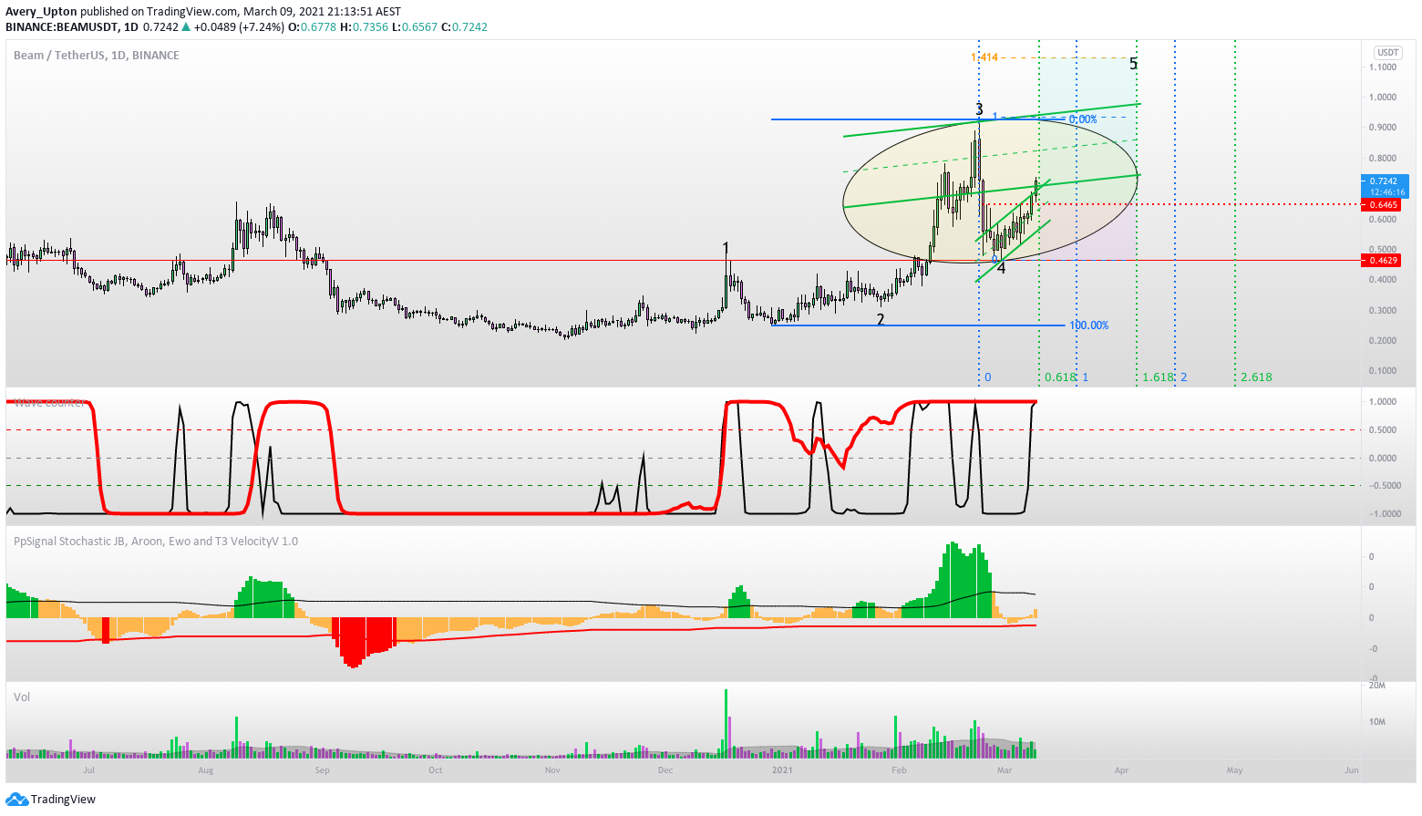Click the publisher name Avery_Upton
Screen dimensions: 1422x816
coord(41,12)
